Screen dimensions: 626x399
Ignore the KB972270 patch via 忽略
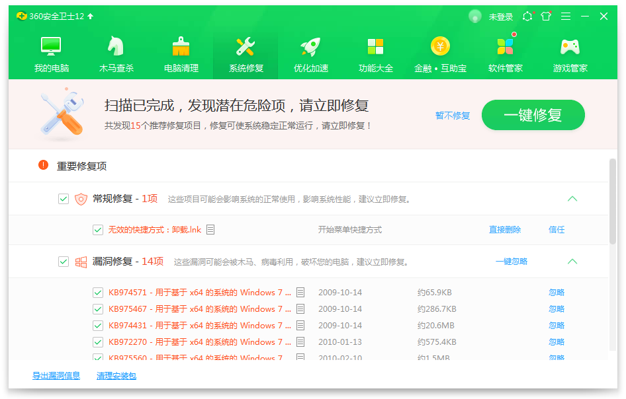click(556, 342)
